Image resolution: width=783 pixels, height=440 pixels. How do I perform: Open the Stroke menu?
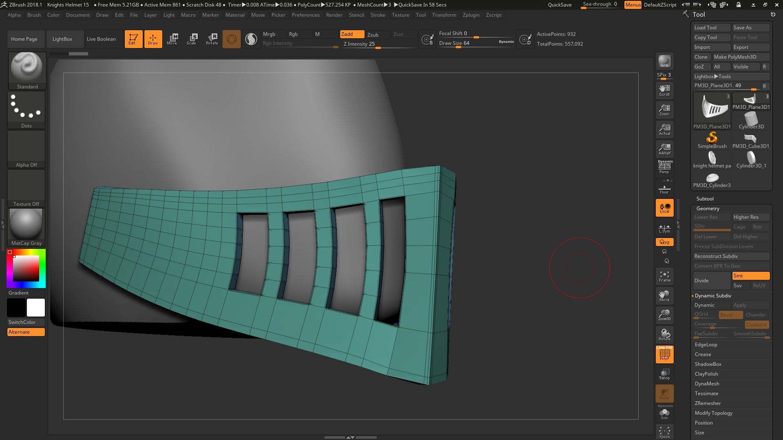[x=378, y=15]
